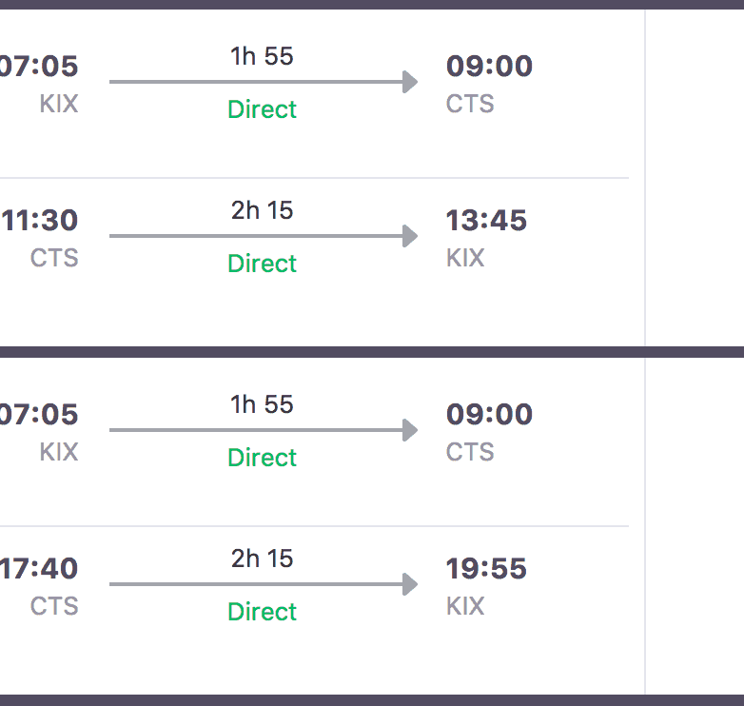Select the 13:45 arrival time
This screenshot has width=744, height=706.
(486, 221)
